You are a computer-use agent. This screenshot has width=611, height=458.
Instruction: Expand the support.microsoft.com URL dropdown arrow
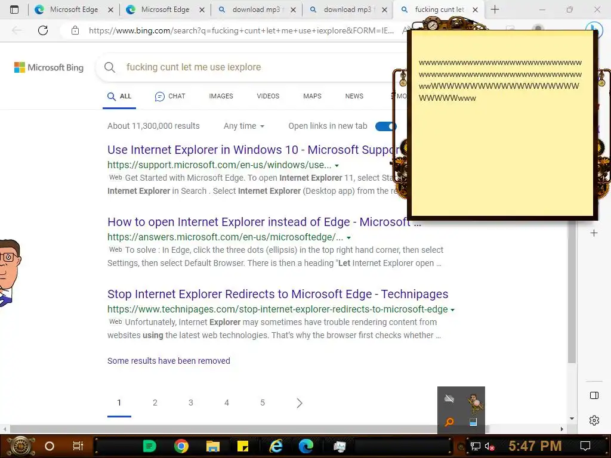(337, 166)
